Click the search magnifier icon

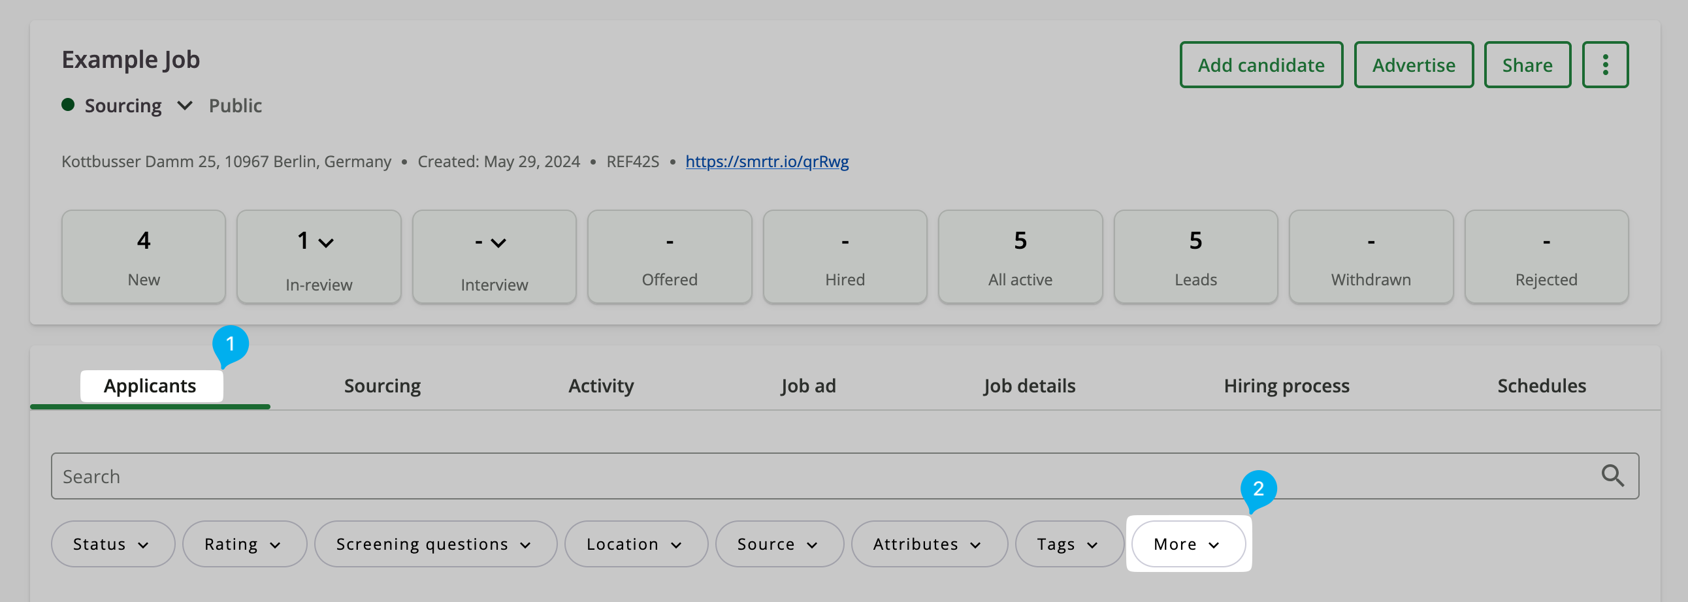pyautogui.click(x=1612, y=475)
